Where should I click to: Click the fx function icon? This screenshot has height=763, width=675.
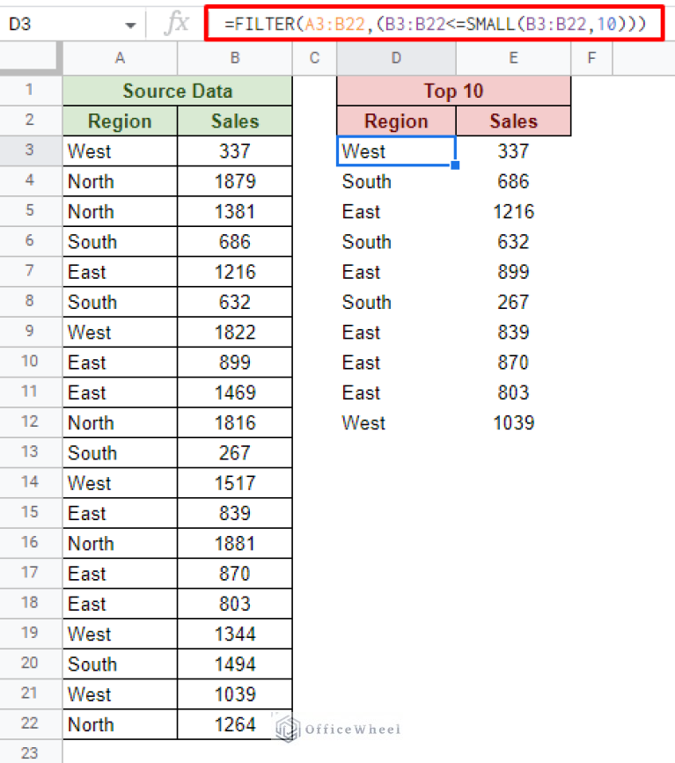tap(177, 24)
